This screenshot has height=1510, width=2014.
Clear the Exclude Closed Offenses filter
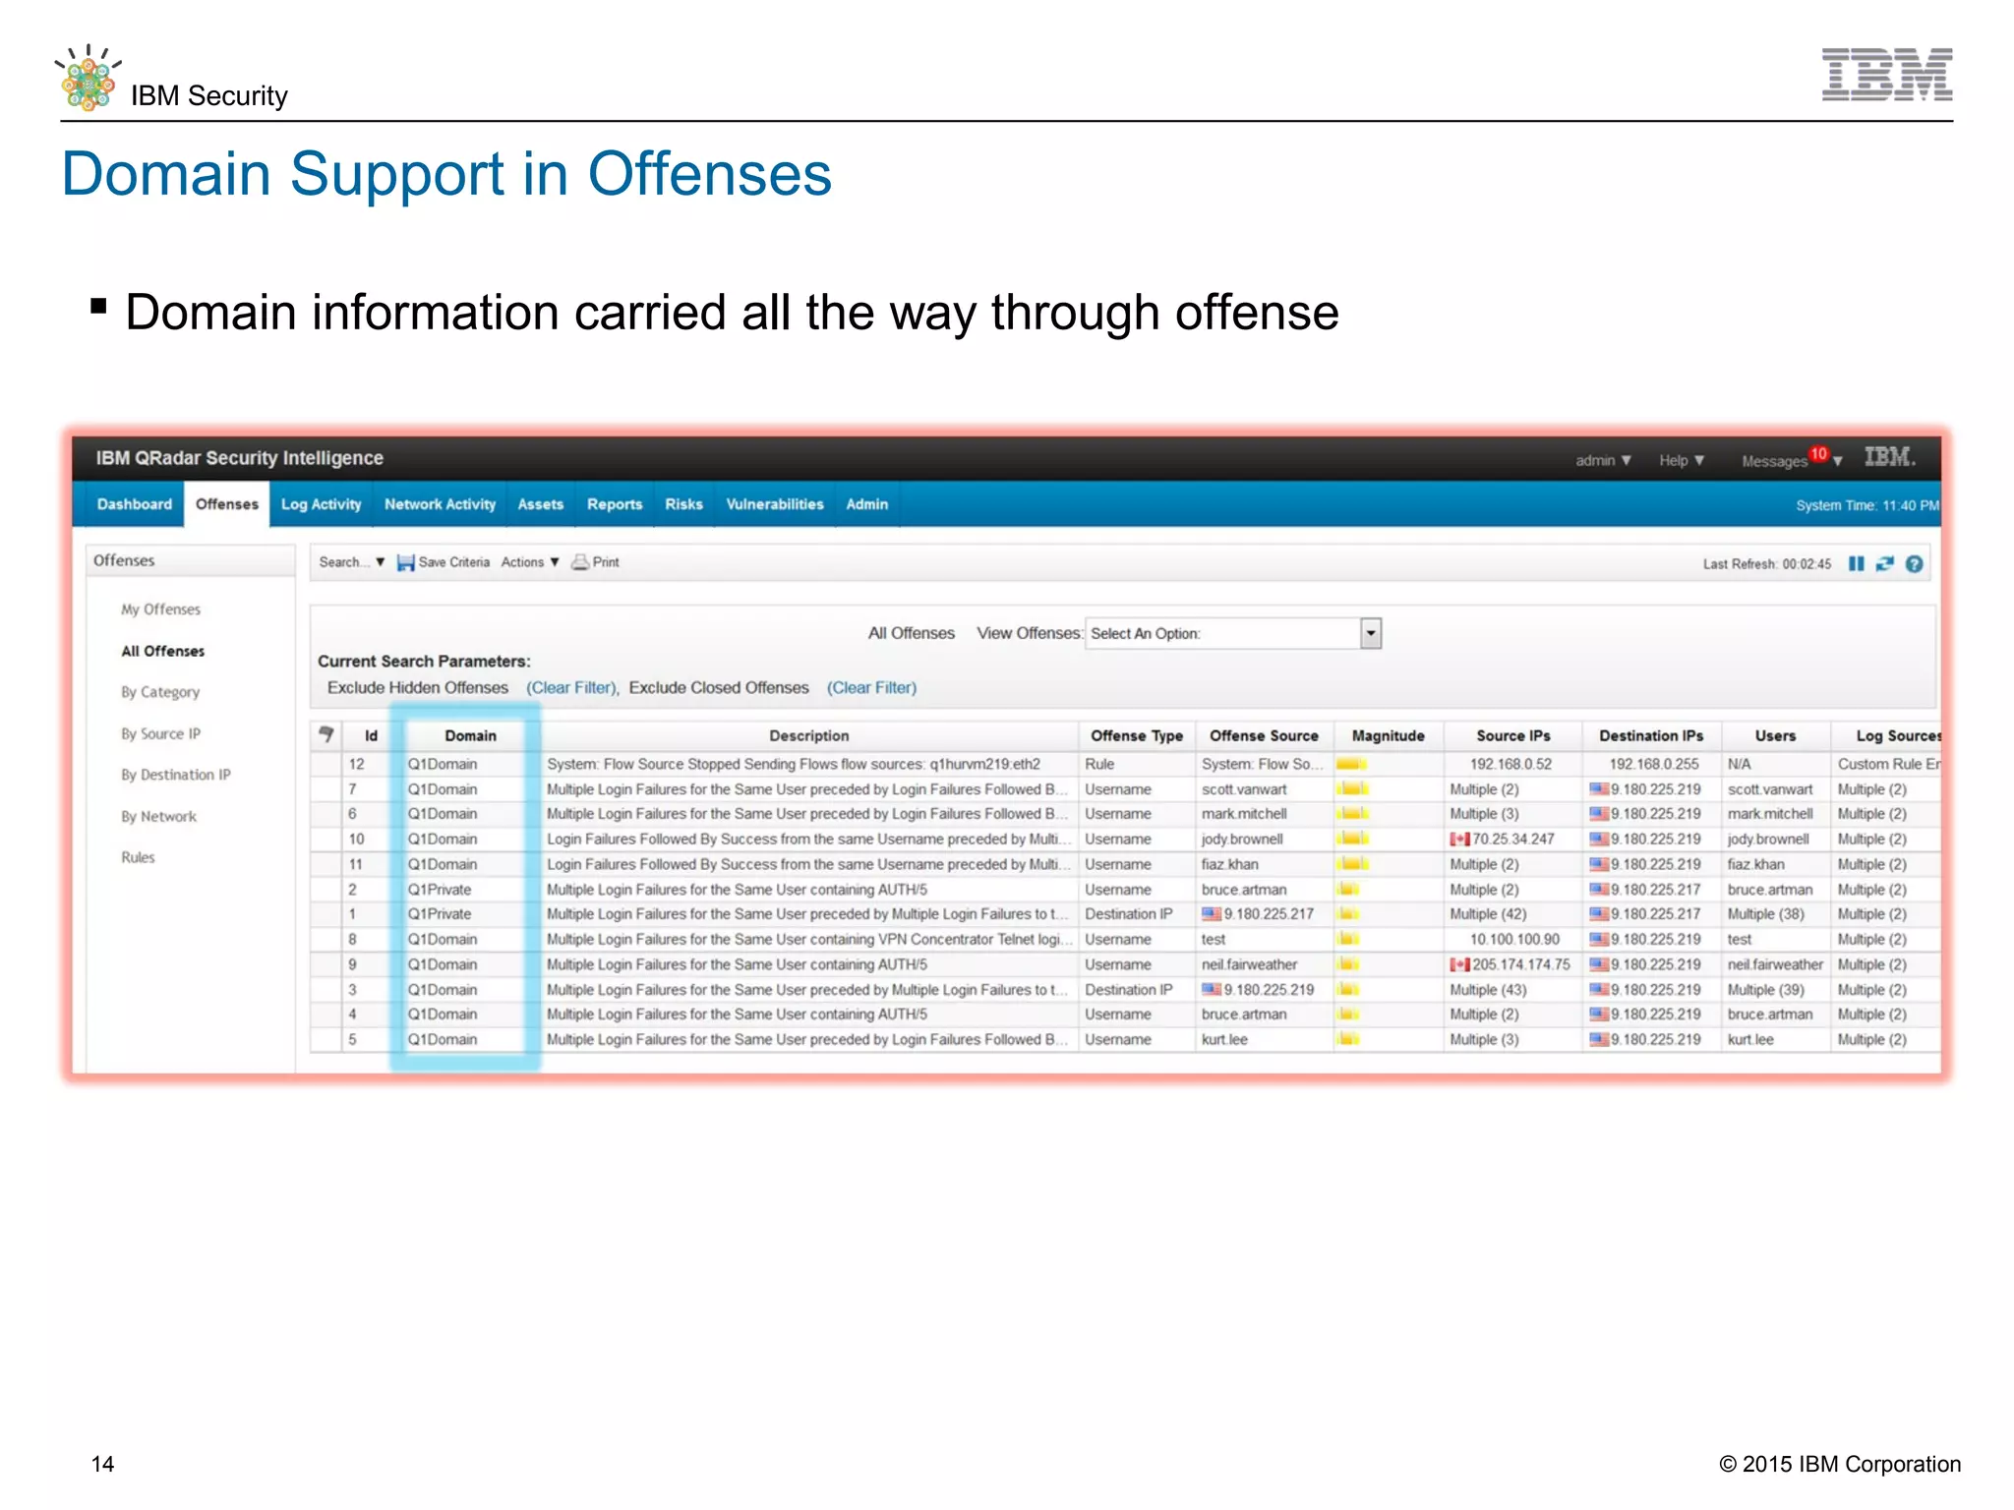coord(871,687)
